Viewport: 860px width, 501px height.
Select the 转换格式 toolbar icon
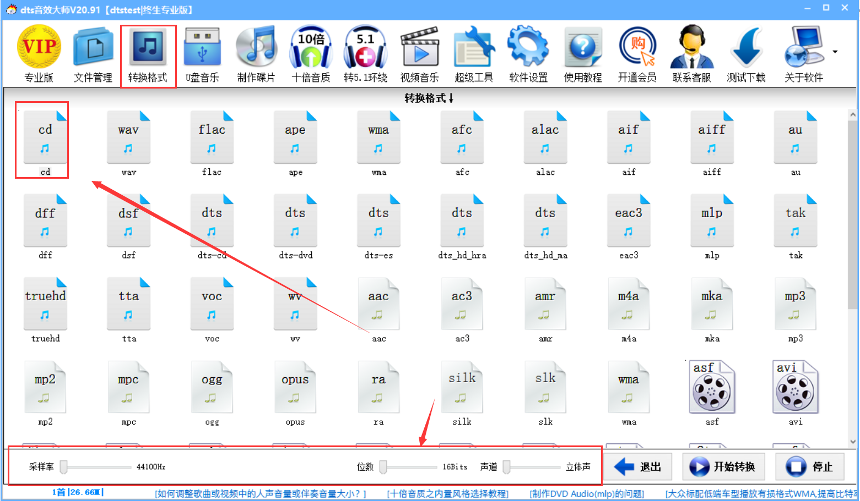[148, 56]
